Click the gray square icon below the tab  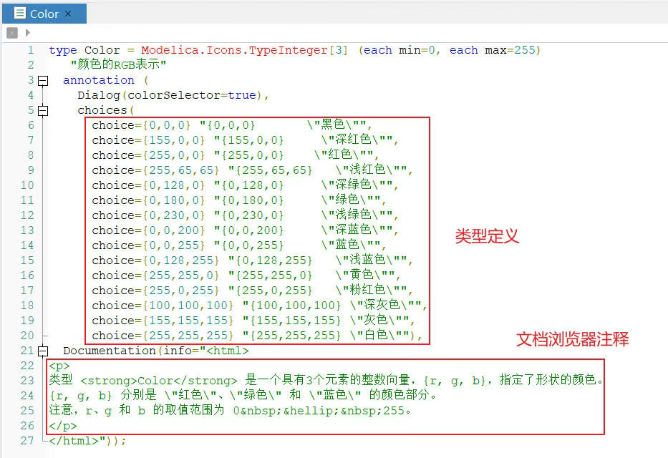pyautogui.click(x=12, y=33)
